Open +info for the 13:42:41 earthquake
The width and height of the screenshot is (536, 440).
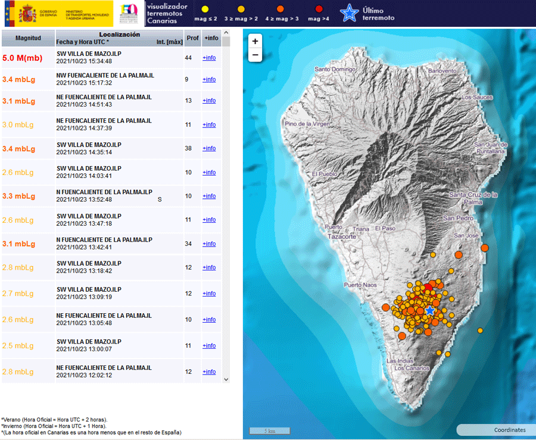(x=209, y=244)
